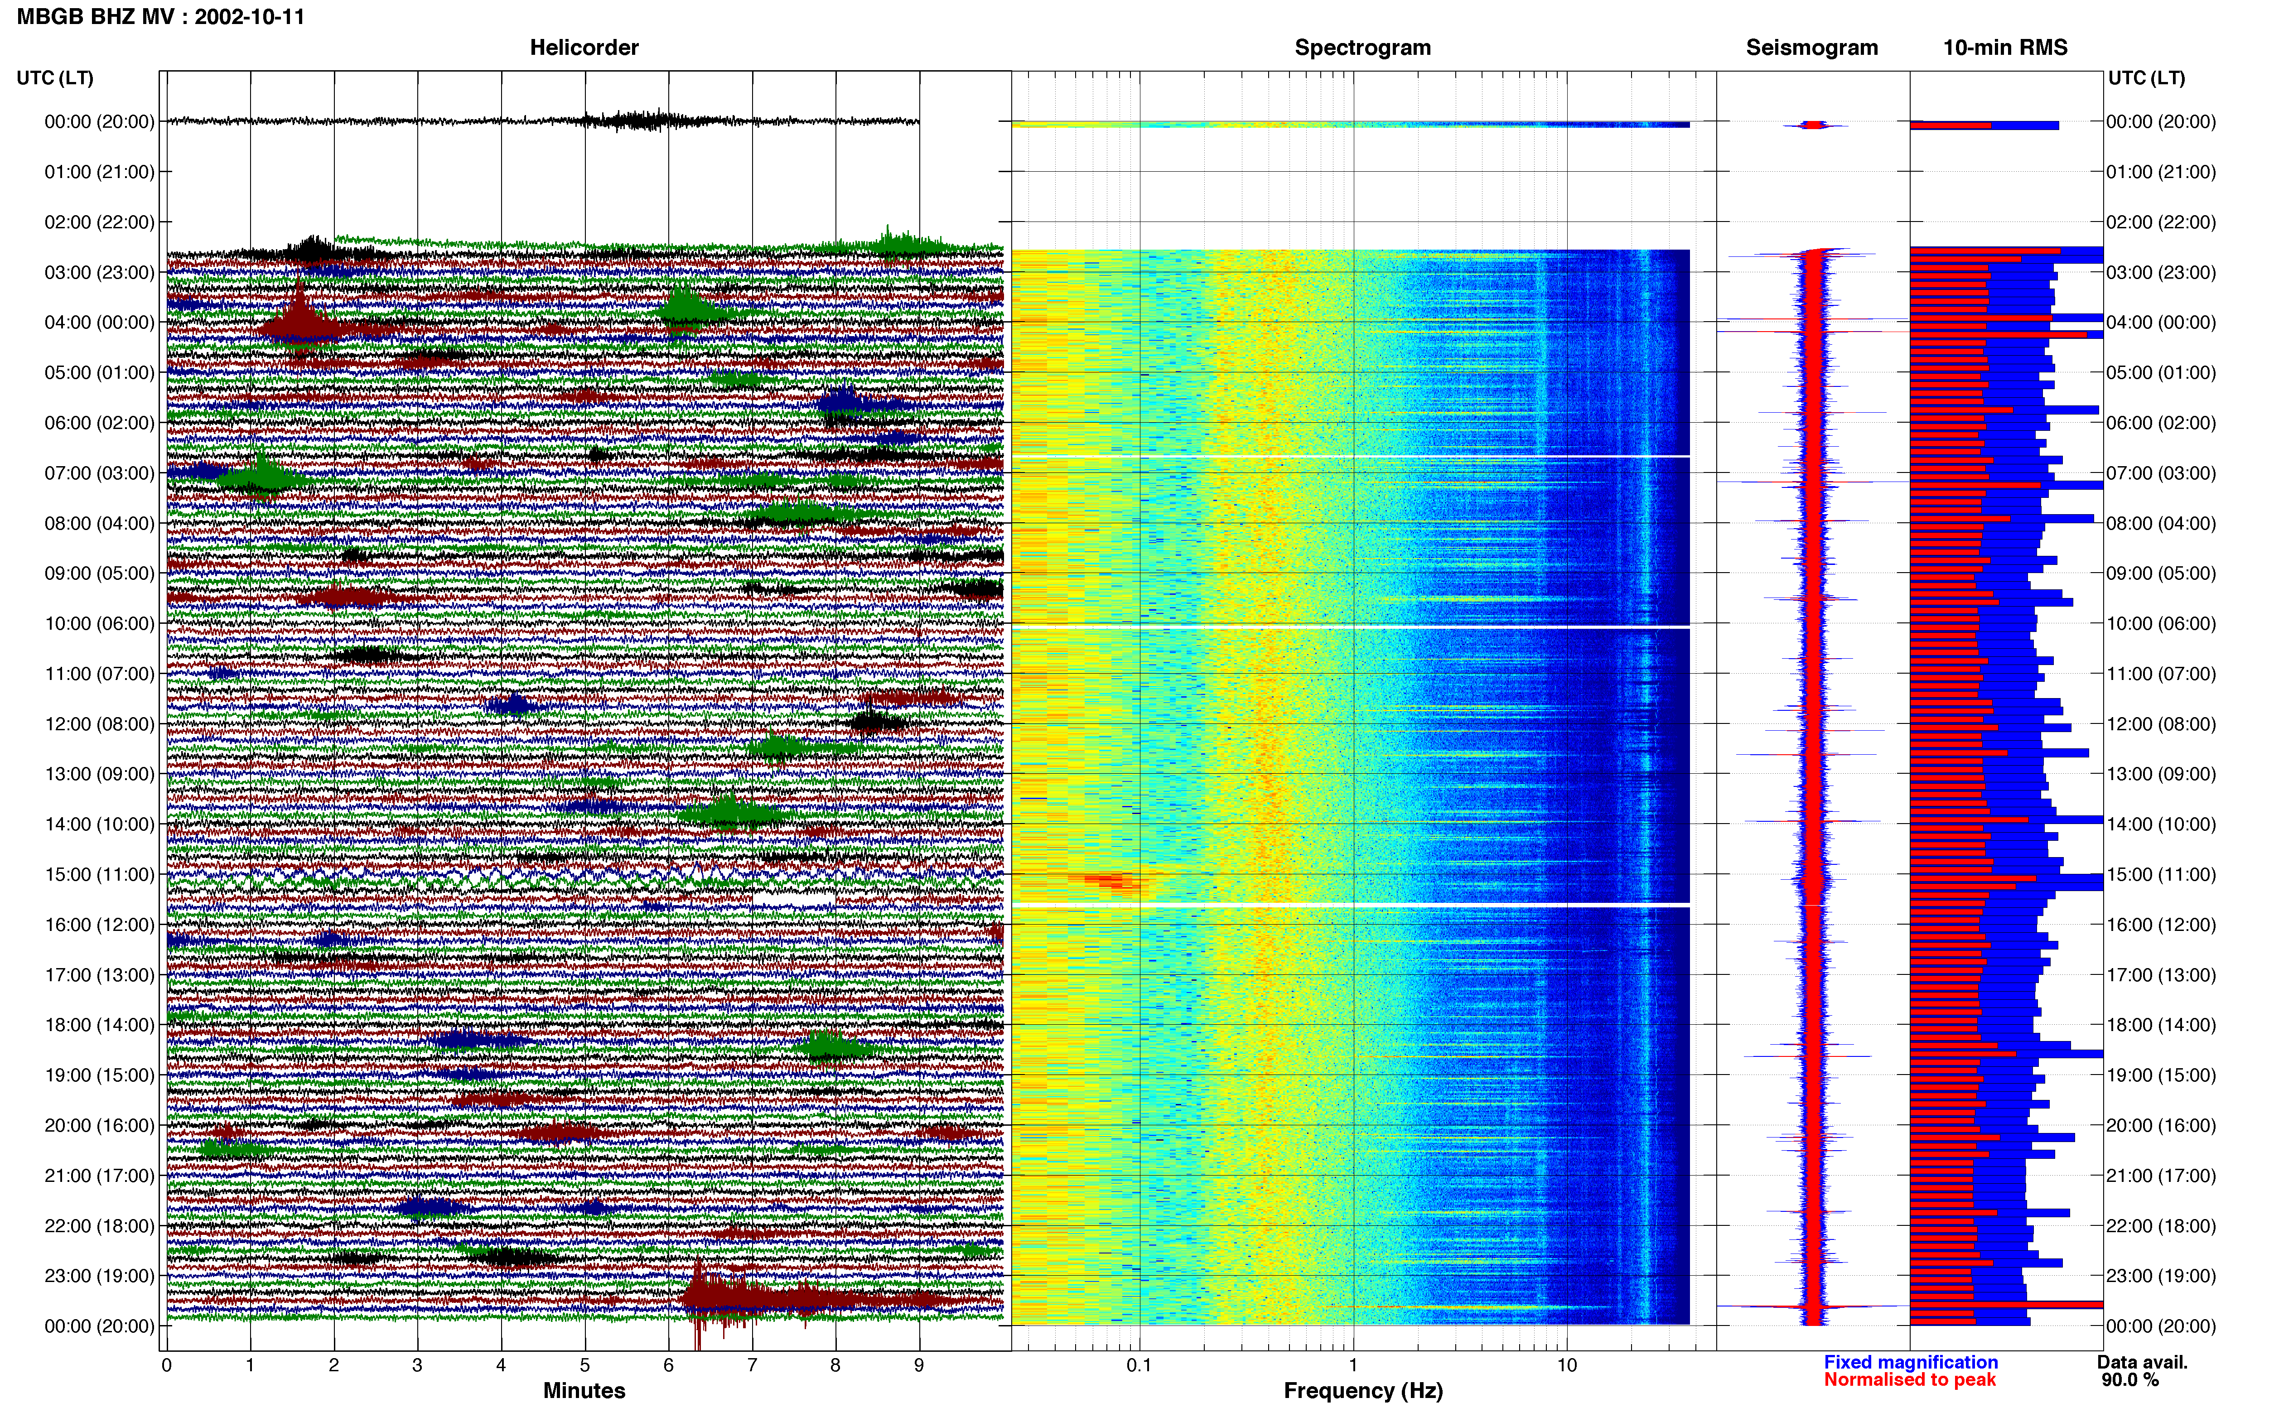This screenshot has height=1422, width=2274.
Task: Click '17:00 (13:00)' on the RMS-side time axis
Action: pos(2161,974)
